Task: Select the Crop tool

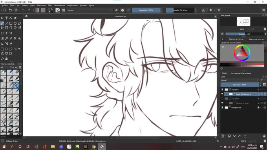Action: click(x=11, y=33)
